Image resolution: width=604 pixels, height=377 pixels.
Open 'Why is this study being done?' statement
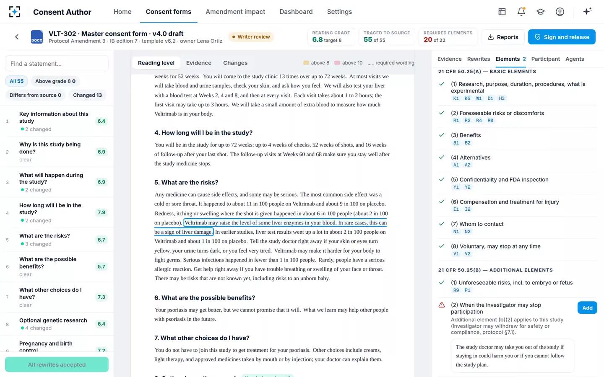point(57,152)
